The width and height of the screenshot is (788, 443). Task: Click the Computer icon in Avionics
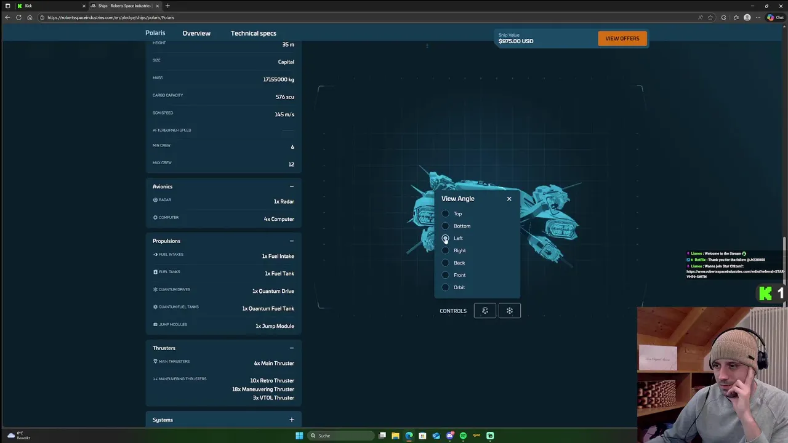155,217
